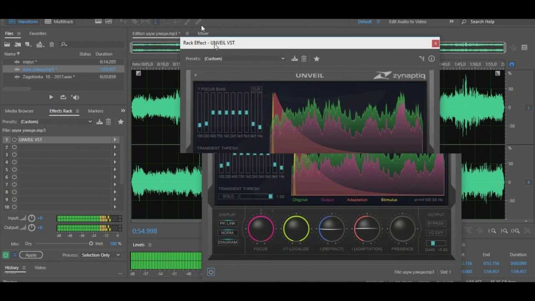Click the Search Help magnifier icon
Viewport: 535px width, 301px height.
[x=464, y=22]
